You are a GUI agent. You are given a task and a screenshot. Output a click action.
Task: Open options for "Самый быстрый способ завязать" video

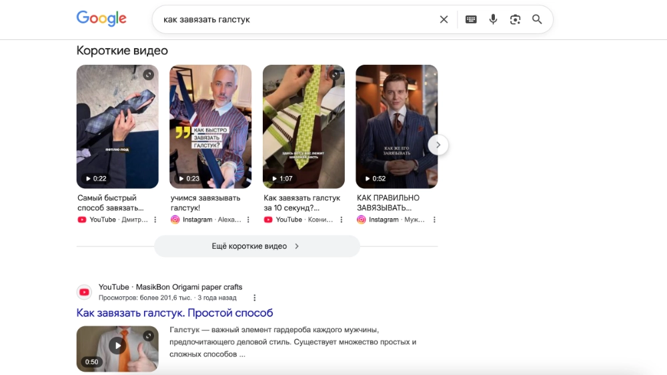click(x=155, y=220)
